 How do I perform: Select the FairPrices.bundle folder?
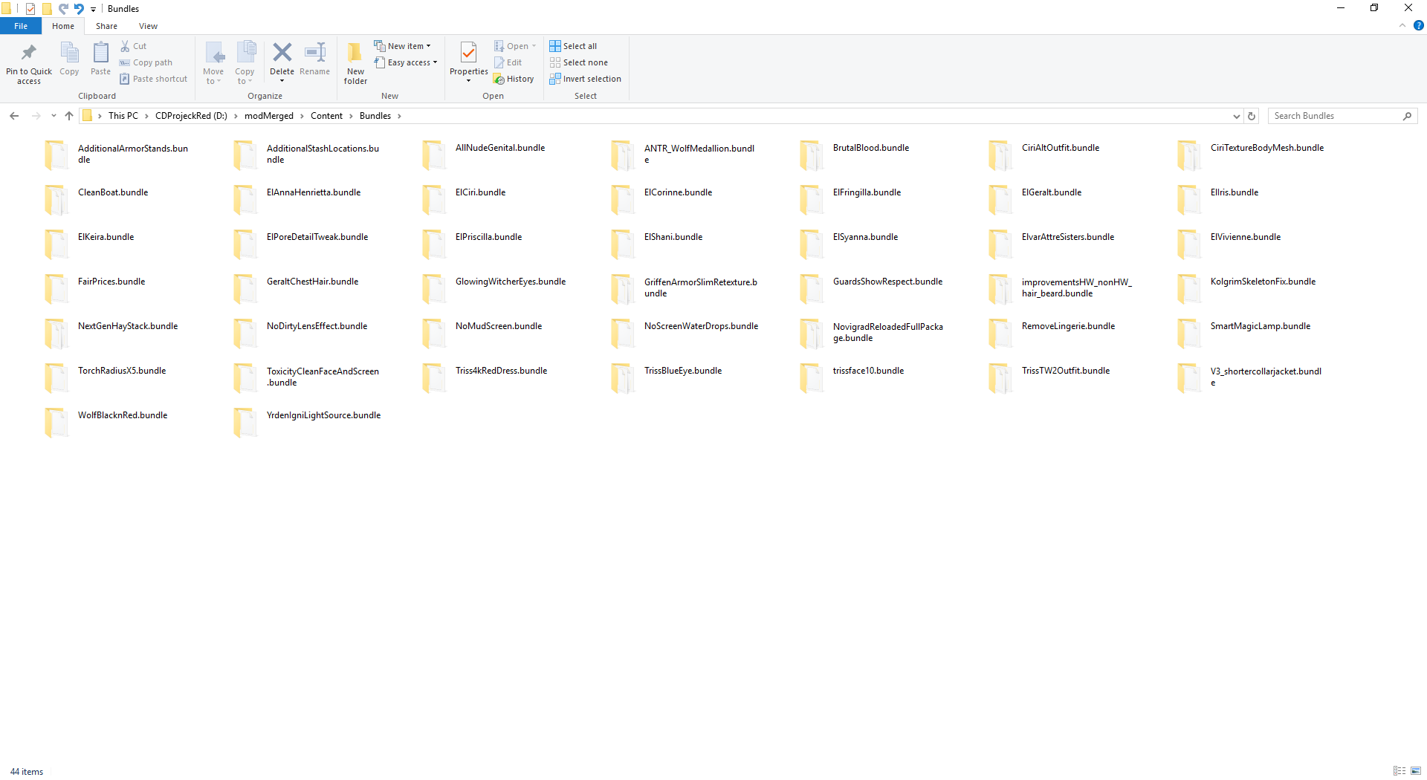111,282
